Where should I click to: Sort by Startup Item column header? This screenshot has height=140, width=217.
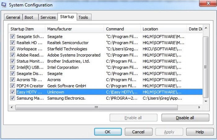pyautogui.click(x=27, y=29)
